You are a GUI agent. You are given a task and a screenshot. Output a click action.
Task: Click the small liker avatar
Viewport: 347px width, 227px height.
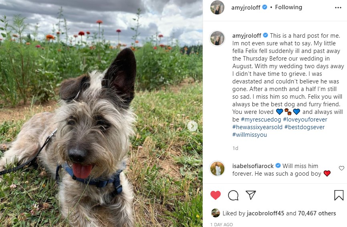[x=215, y=213]
